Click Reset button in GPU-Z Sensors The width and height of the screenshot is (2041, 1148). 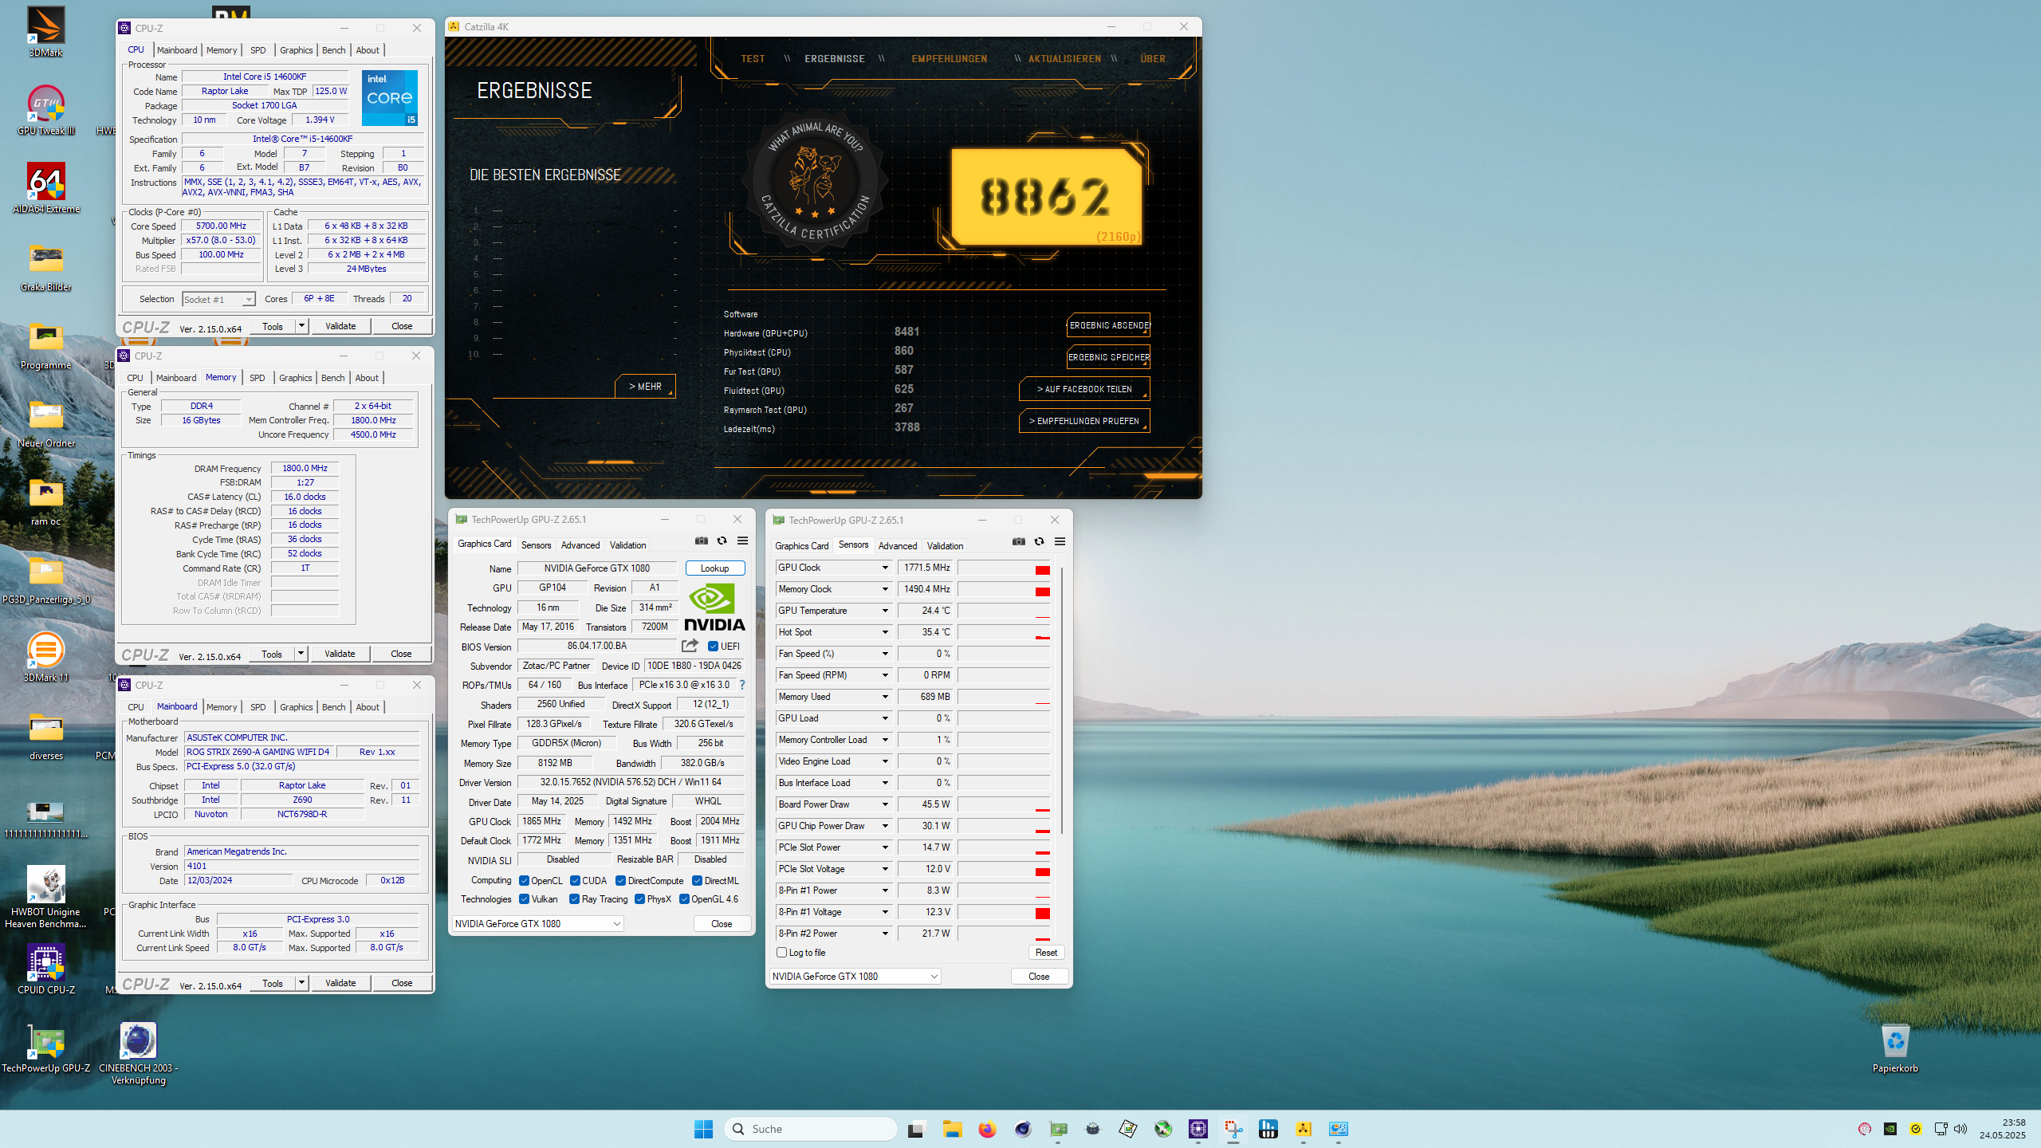click(x=1046, y=953)
